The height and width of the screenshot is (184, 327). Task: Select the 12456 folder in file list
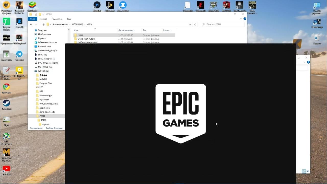coord(124,35)
